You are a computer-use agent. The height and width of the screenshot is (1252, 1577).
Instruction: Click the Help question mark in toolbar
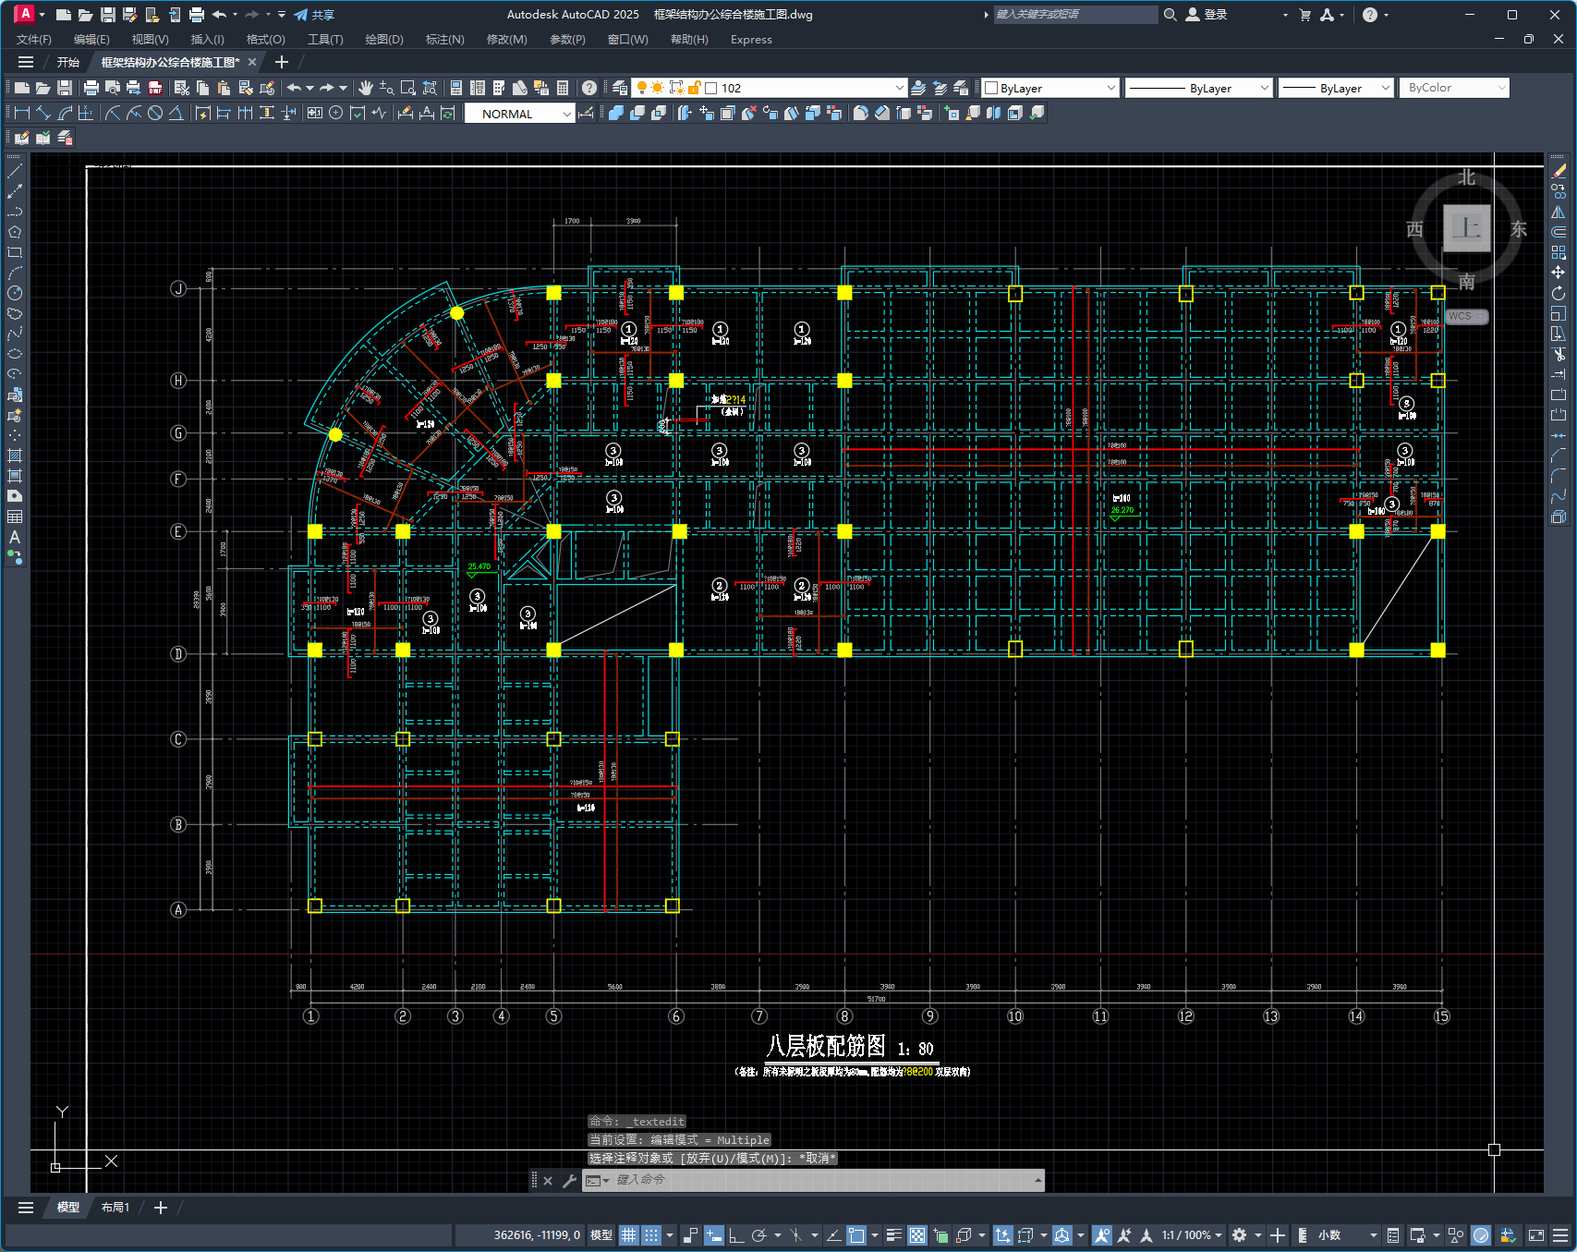pos(589,88)
